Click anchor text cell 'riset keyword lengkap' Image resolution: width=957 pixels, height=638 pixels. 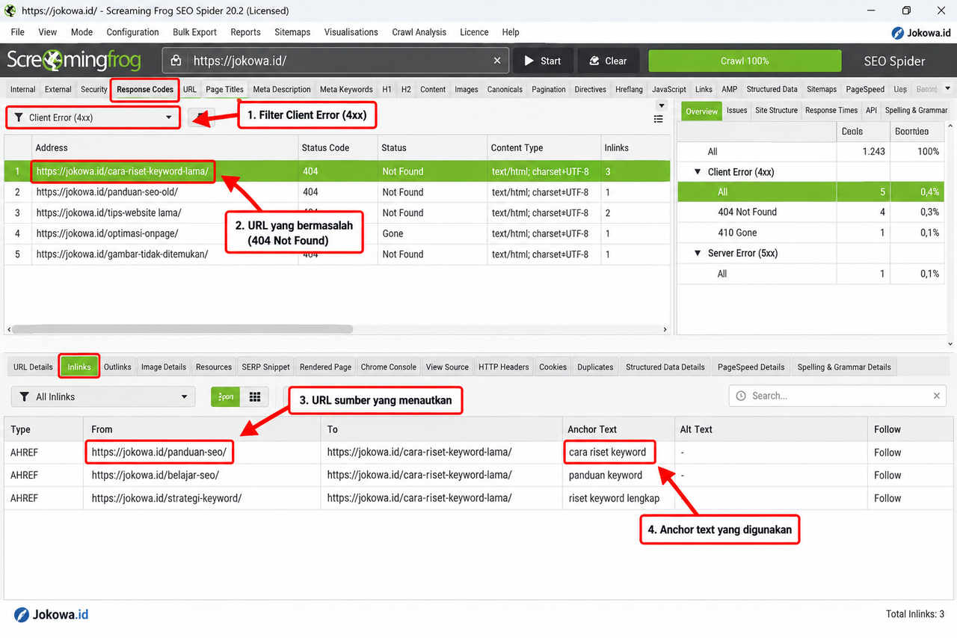(618, 498)
